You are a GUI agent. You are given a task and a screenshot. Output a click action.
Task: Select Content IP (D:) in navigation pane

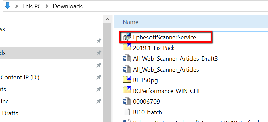(x=20, y=77)
